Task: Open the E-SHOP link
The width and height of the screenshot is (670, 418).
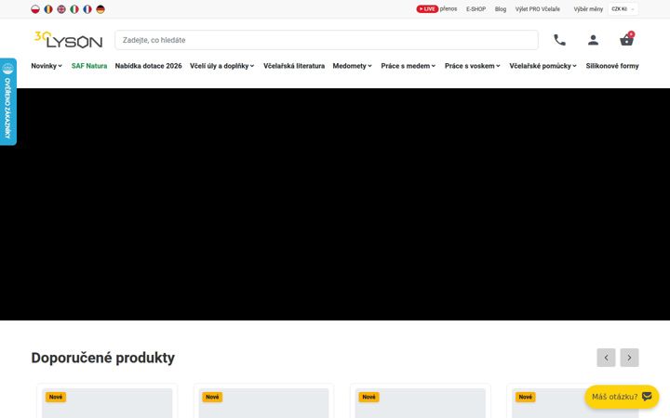Action: (476, 9)
